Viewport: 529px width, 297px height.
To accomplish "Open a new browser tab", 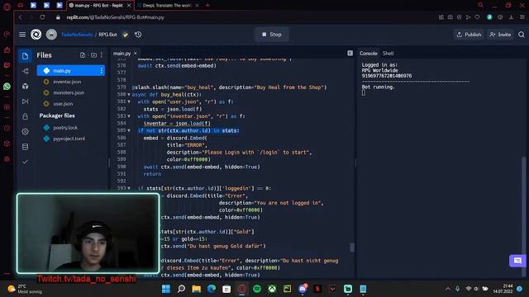I will pyautogui.click(x=207, y=6).
